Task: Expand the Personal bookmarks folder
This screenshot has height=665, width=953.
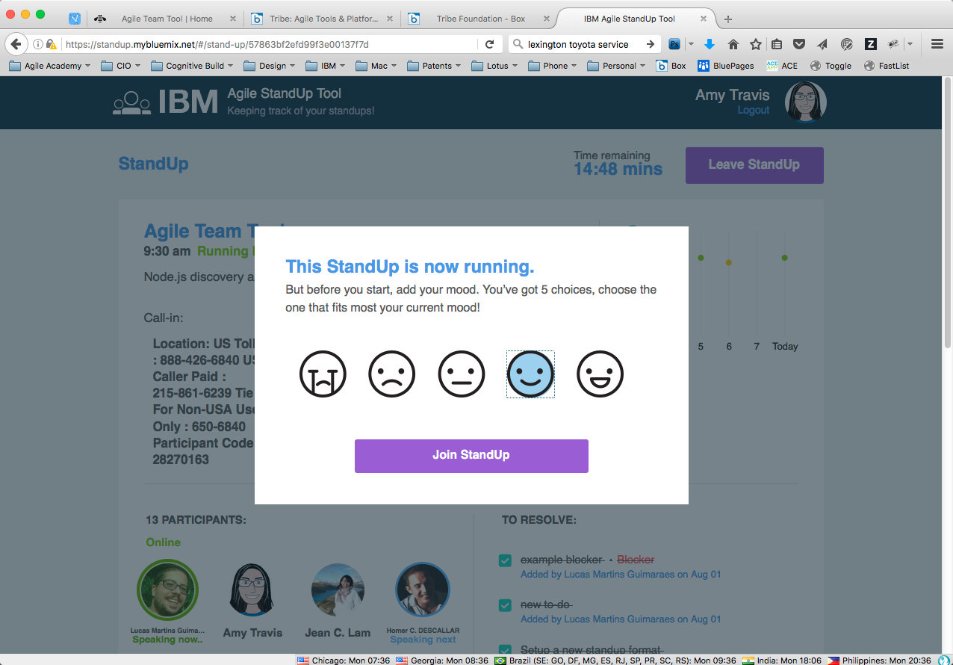Action: point(616,66)
